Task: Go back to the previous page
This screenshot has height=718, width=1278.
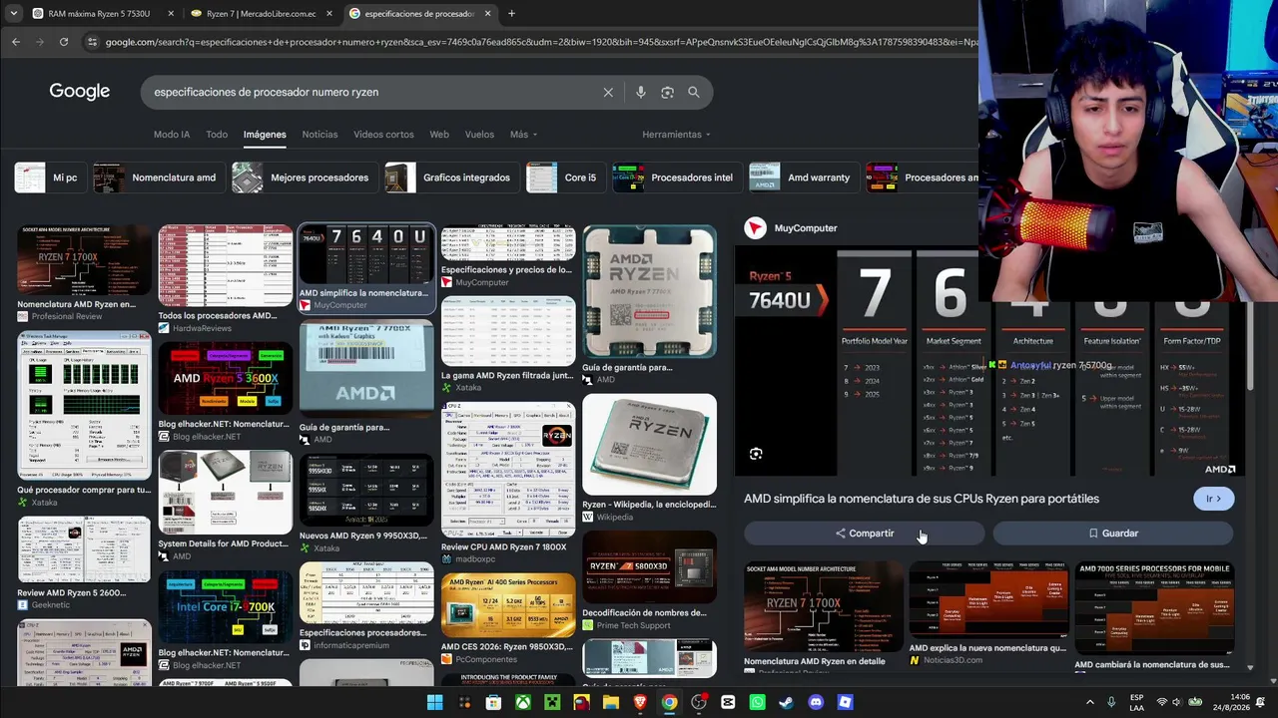Action: [x=16, y=42]
